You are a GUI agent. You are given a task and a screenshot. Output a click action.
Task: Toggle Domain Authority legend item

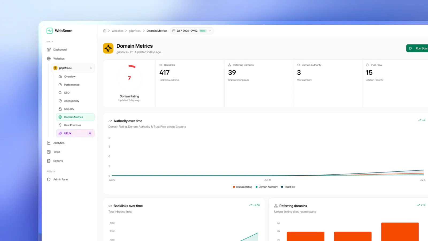pos(267,187)
